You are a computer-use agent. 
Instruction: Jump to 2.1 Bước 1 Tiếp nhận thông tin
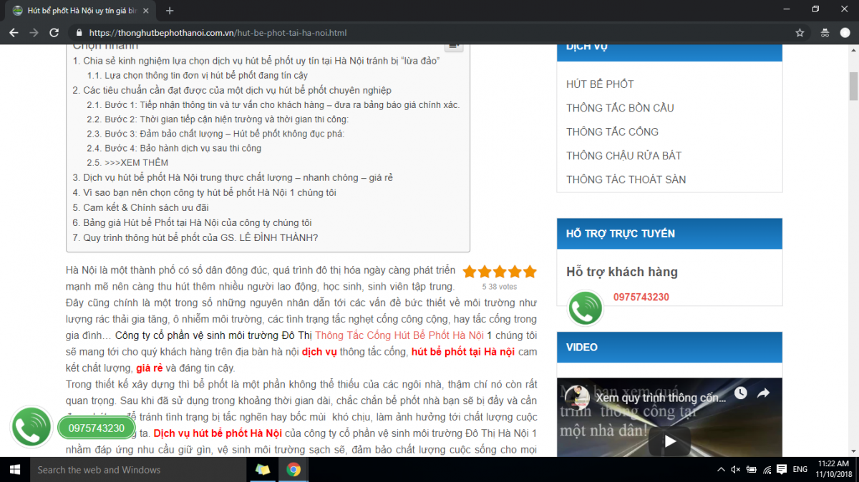coord(273,105)
